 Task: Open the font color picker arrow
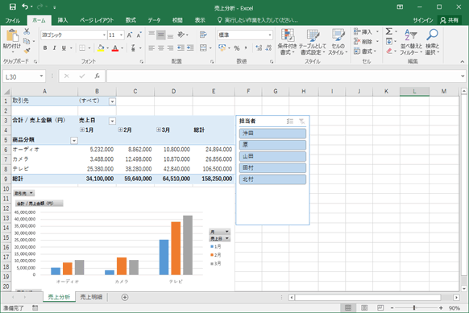tap(122, 48)
